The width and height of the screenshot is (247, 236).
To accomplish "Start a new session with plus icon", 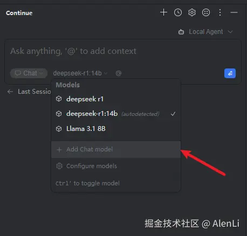I will pyautogui.click(x=163, y=12).
